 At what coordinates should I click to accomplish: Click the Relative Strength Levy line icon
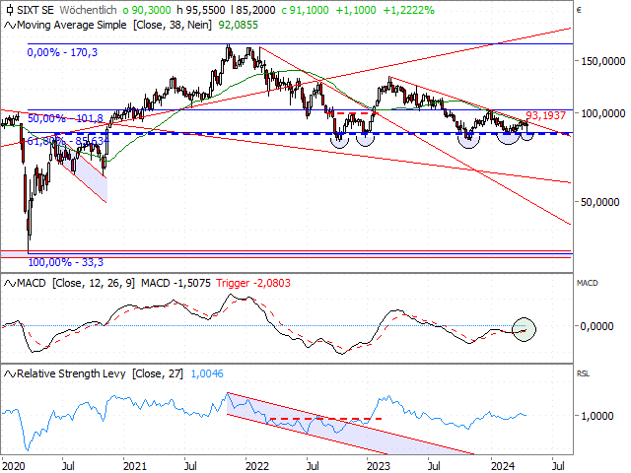coord(9,374)
